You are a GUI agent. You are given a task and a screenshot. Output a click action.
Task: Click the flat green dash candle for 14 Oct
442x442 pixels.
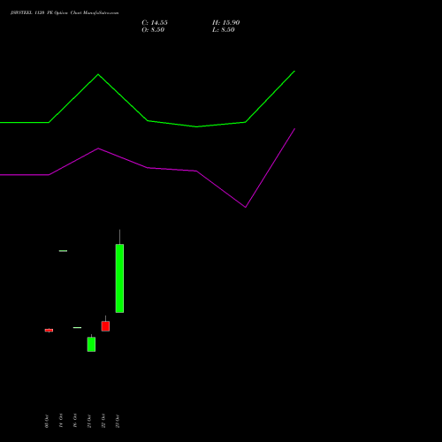coord(63,251)
